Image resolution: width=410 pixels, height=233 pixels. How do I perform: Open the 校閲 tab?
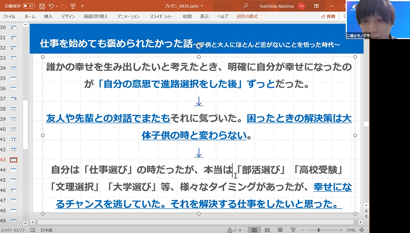pyautogui.click(x=187, y=16)
